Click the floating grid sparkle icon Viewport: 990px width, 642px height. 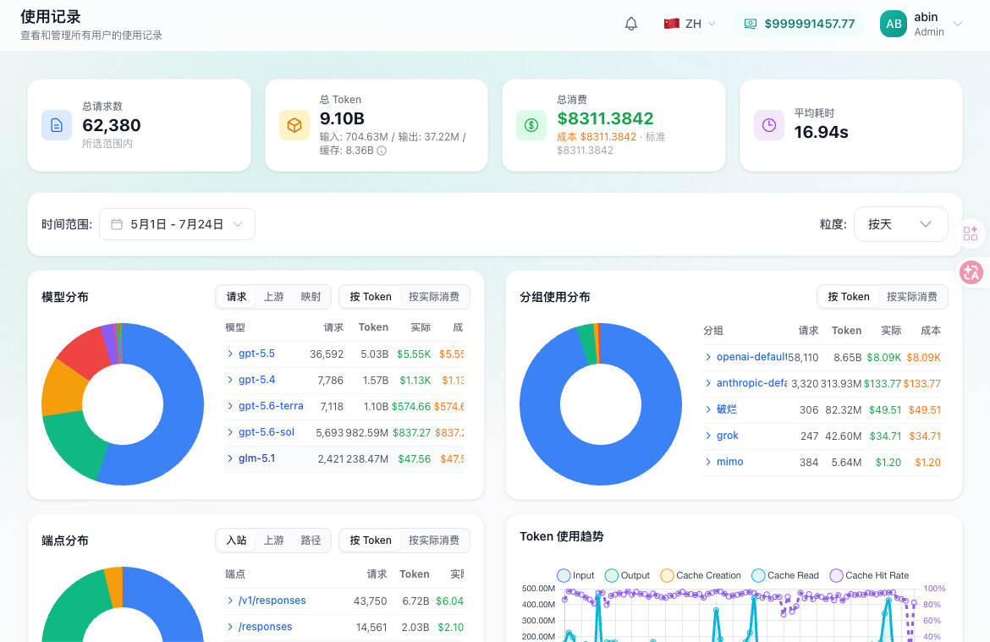(971, 233)
